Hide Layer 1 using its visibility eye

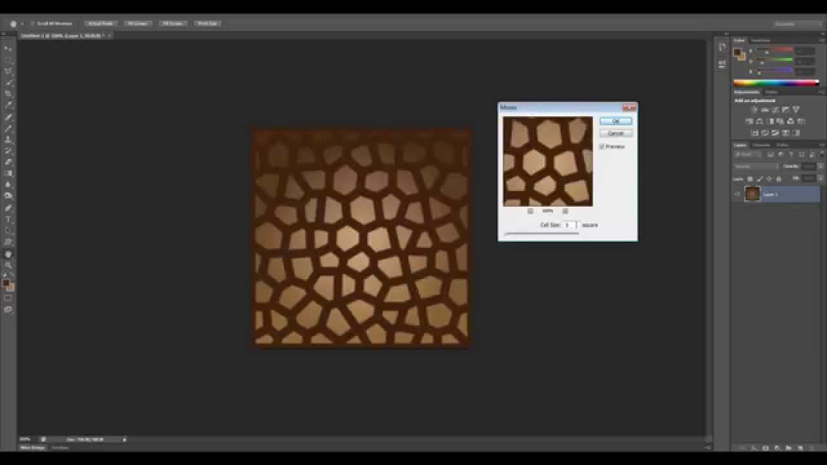(737, 194)
